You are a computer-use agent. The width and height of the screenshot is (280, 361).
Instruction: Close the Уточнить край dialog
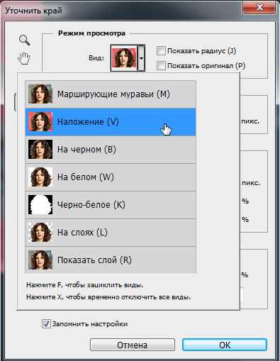259,7
